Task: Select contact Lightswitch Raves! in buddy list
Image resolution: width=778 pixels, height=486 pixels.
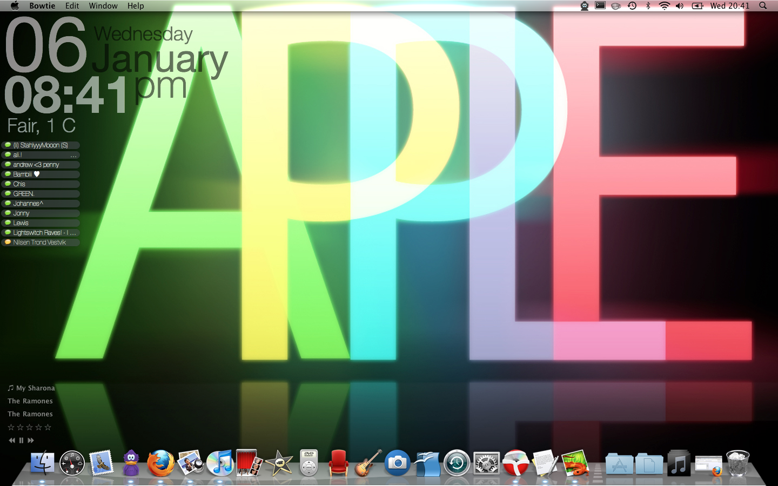Action: [x=41, y=233]
